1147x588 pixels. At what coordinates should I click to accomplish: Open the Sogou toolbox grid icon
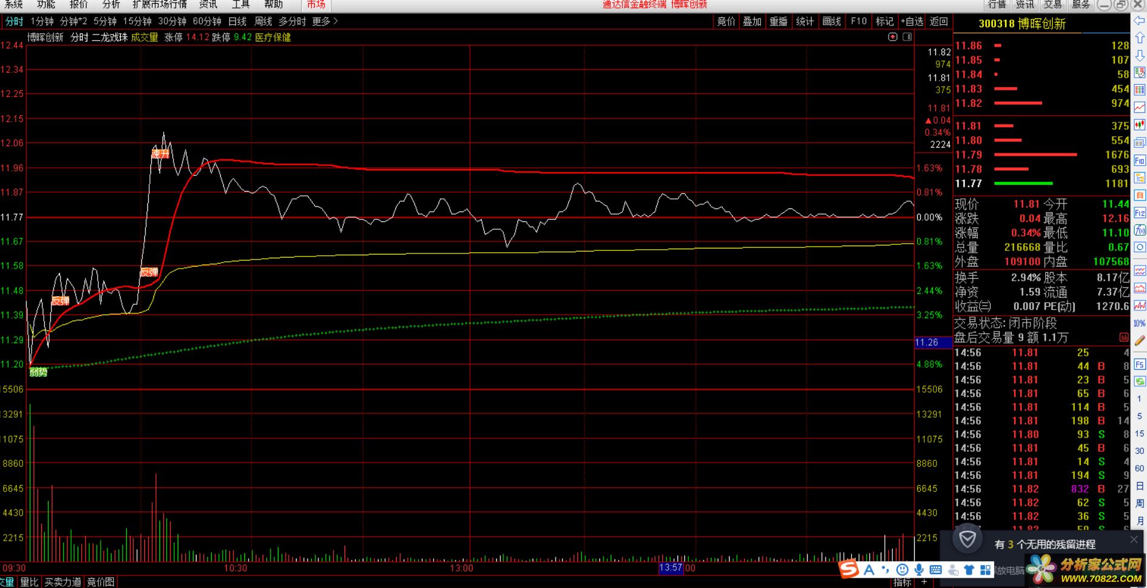coord(985,569)
